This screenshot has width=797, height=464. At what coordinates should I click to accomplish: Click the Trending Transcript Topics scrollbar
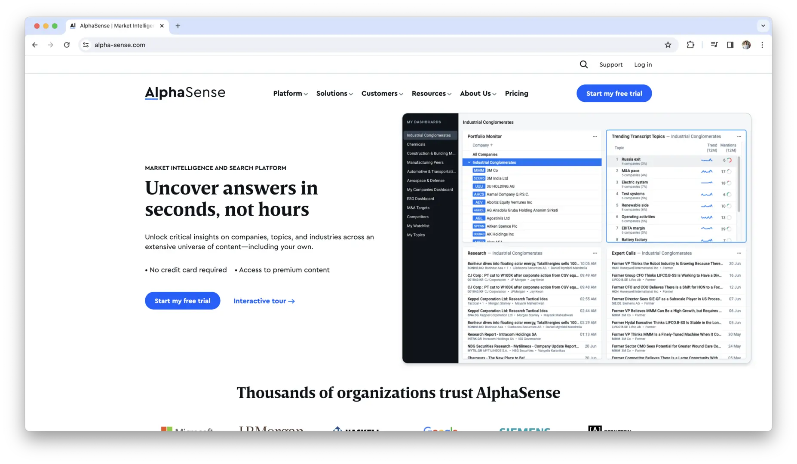coord(739,185)
